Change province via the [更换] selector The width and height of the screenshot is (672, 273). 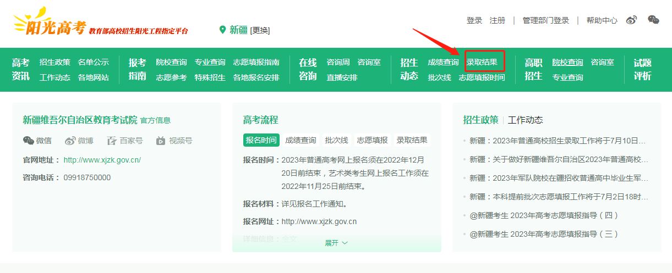tap(260, 30)
